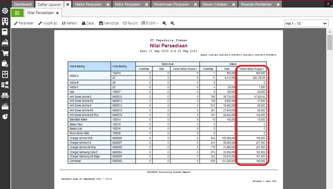Add report to Favorit

[x=130, y=23]
